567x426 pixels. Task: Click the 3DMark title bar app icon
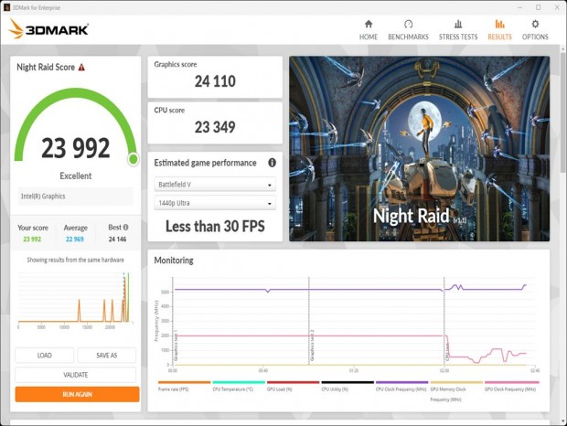click(x=6, y=7)
